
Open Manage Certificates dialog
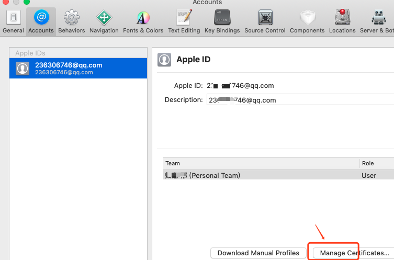click(x=354, y=253)
